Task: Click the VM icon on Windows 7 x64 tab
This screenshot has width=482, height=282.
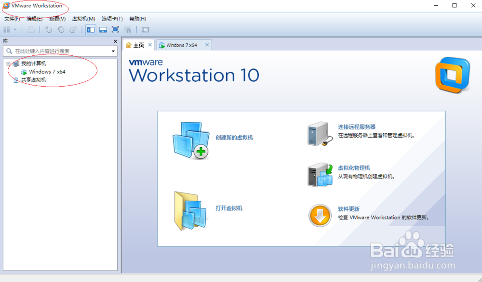Action: tap(161, 45)
